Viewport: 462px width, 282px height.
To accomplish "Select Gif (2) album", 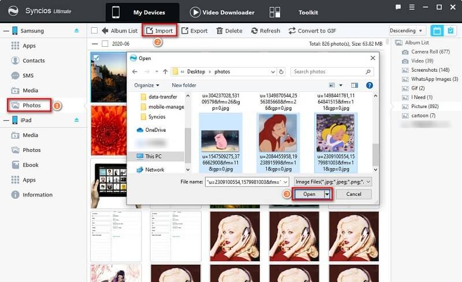I will (418, 88).
